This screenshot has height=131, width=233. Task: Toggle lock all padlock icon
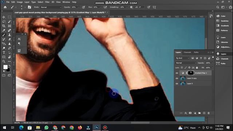[x=197, y=68]
